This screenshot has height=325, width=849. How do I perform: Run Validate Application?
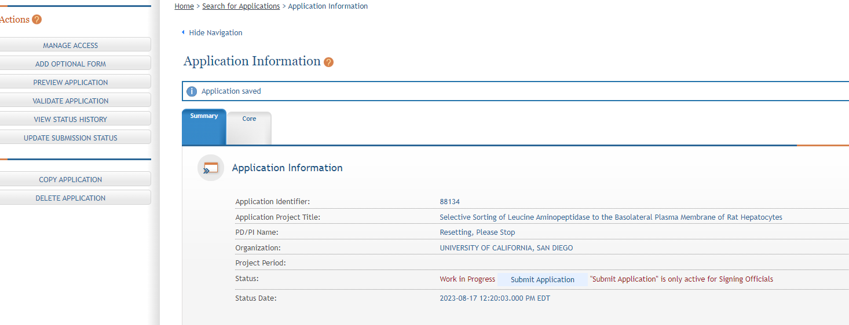[71, 101]
